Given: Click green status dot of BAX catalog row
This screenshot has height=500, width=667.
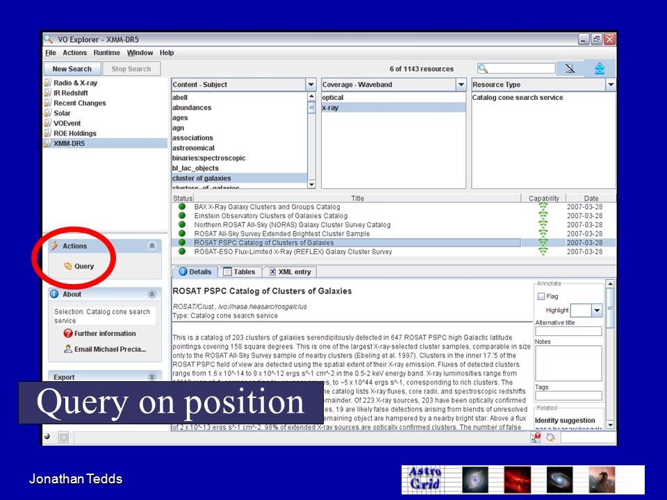Looking at the screenshot, I should click(x=182, y=207).
